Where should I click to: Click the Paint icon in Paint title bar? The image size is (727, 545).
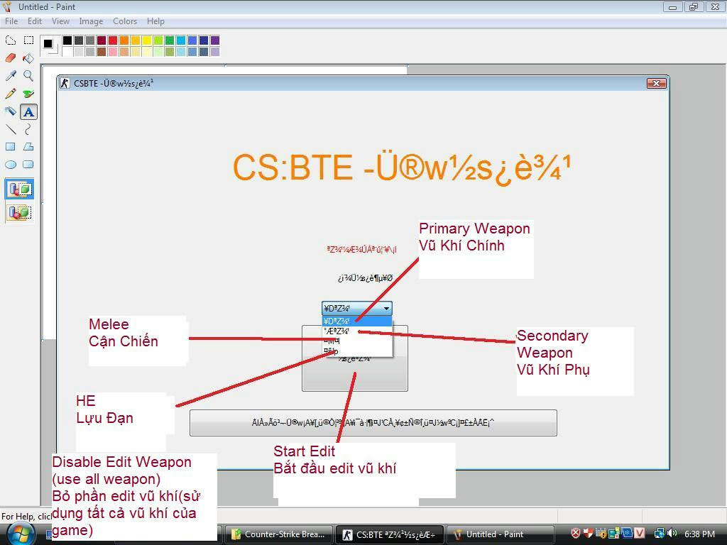7,6
